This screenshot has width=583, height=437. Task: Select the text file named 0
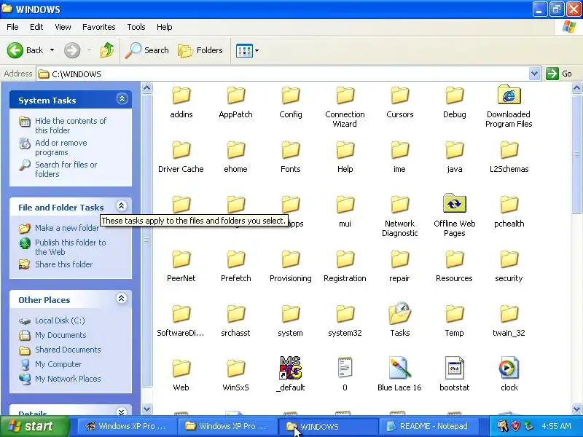tap(345, 374)
